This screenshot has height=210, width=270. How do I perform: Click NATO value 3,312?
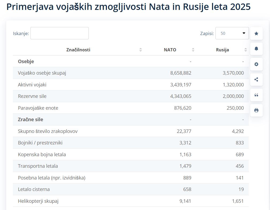tap(185, 143)
